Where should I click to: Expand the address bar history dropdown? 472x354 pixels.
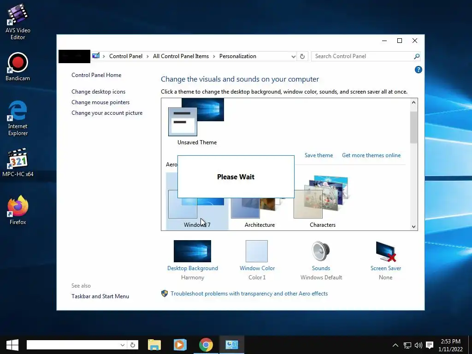293,56
